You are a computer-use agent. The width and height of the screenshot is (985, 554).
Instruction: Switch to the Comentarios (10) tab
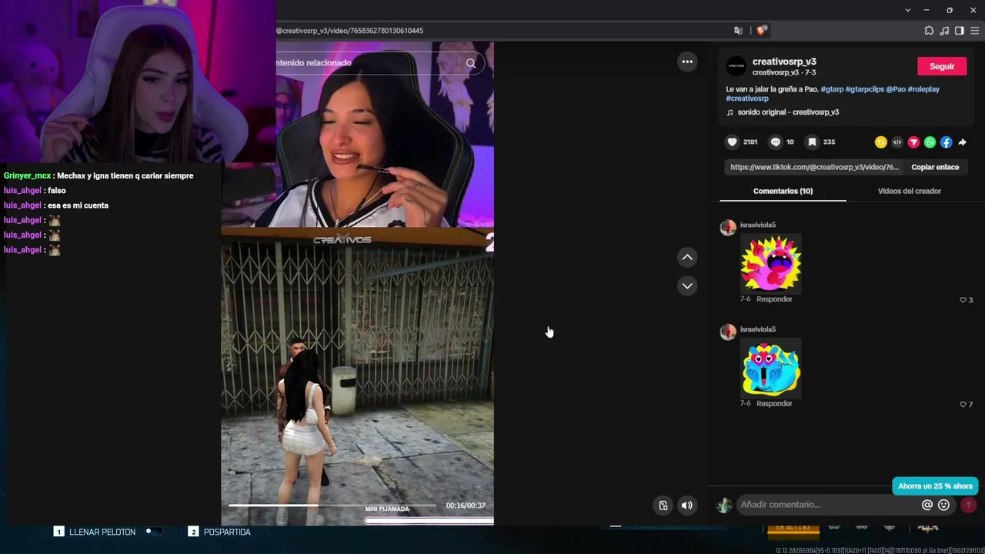(783, 191)
